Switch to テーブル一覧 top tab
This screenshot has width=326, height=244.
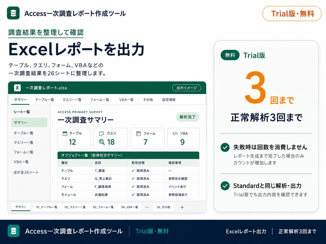click(45, 100)
